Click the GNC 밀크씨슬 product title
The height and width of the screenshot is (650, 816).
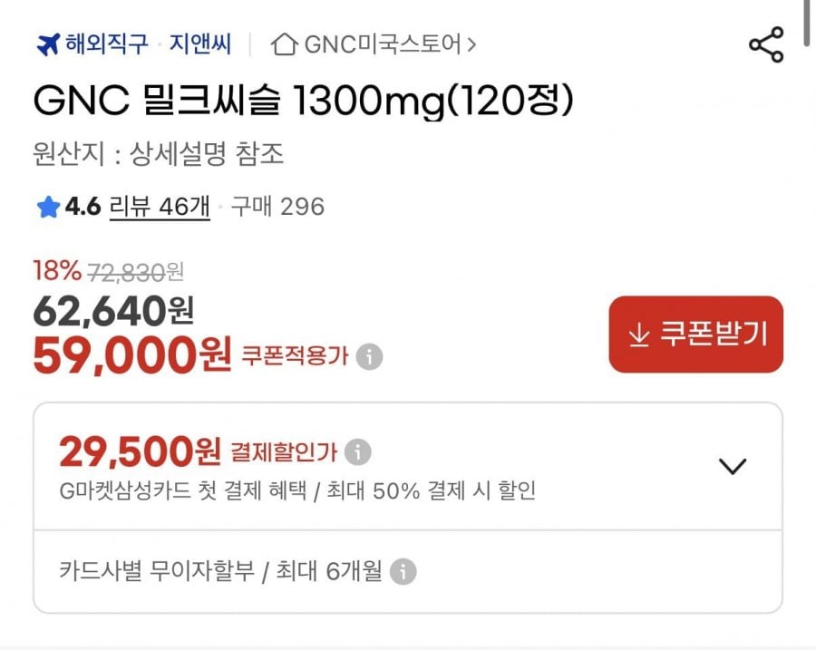(x=304, y=102)
